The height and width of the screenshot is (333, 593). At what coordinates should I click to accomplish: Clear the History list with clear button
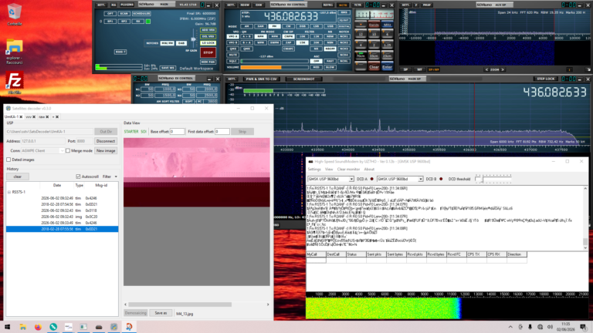pos(18,177)
